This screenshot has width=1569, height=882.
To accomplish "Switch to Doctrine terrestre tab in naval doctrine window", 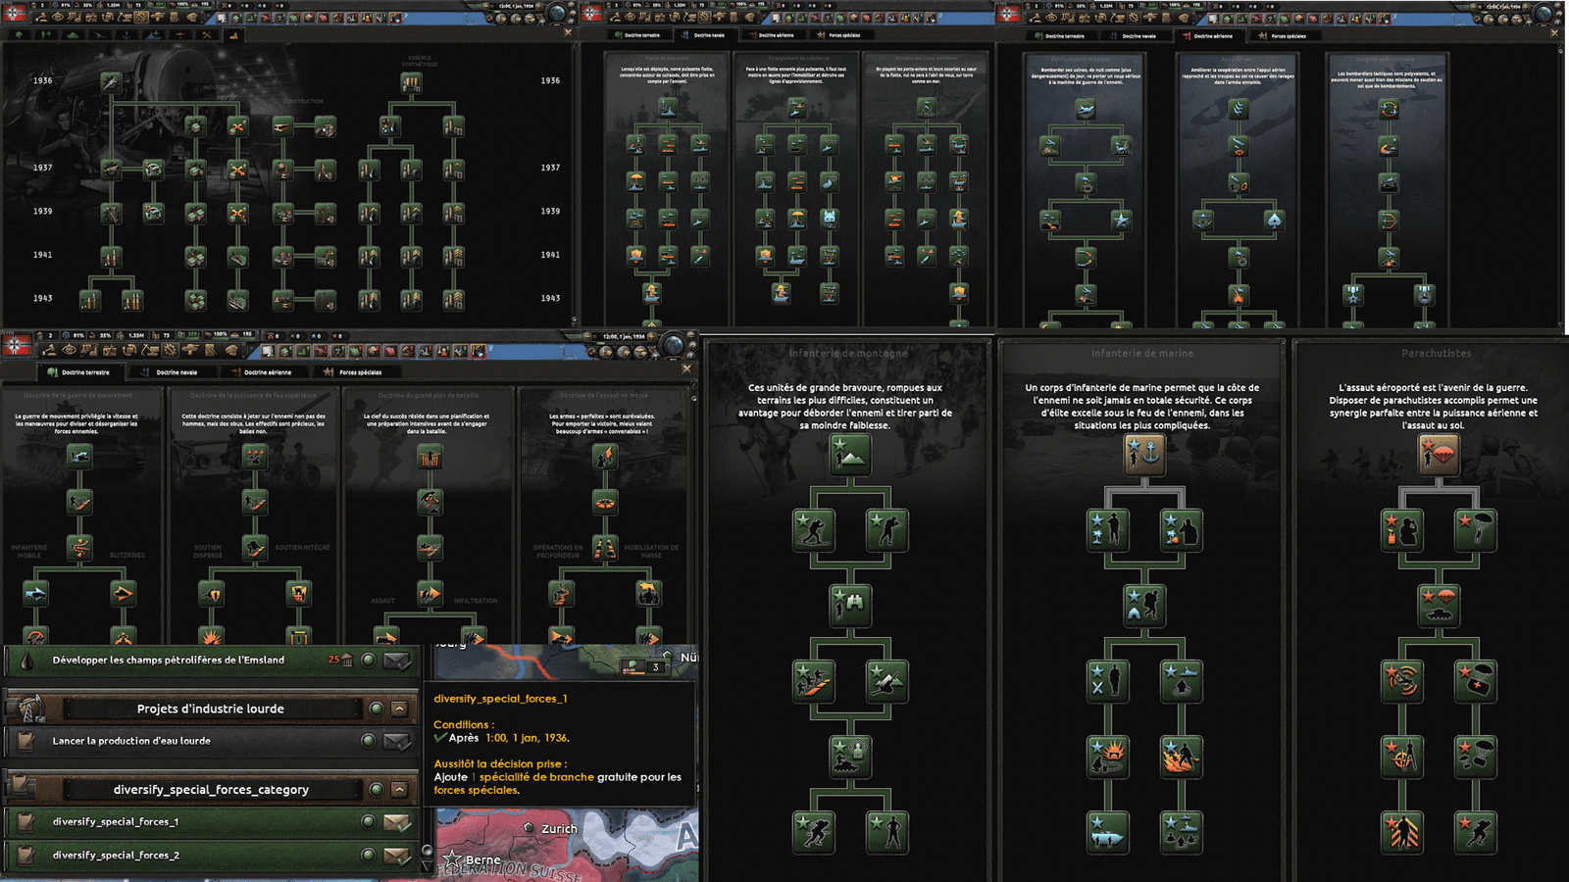I will click(637, 35).
